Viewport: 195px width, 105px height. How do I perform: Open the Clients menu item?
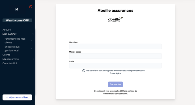tap(6, 55)
